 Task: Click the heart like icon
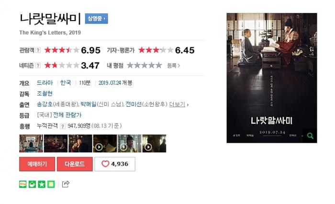tap(105, 164)
